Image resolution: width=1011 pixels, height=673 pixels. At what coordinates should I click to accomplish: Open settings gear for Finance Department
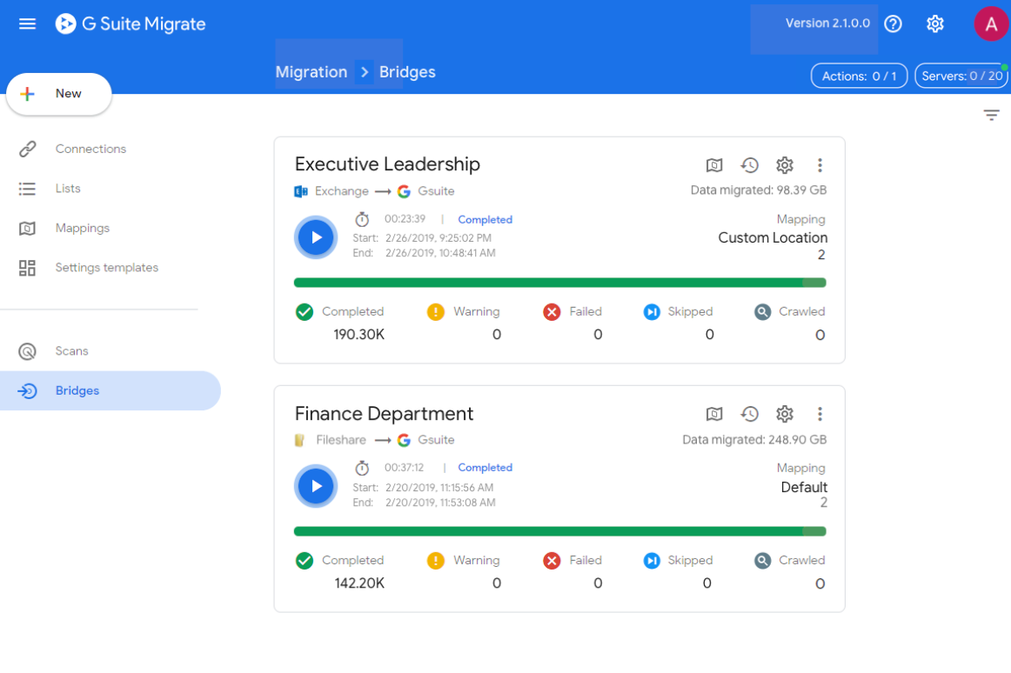click(x=785, y=414)
